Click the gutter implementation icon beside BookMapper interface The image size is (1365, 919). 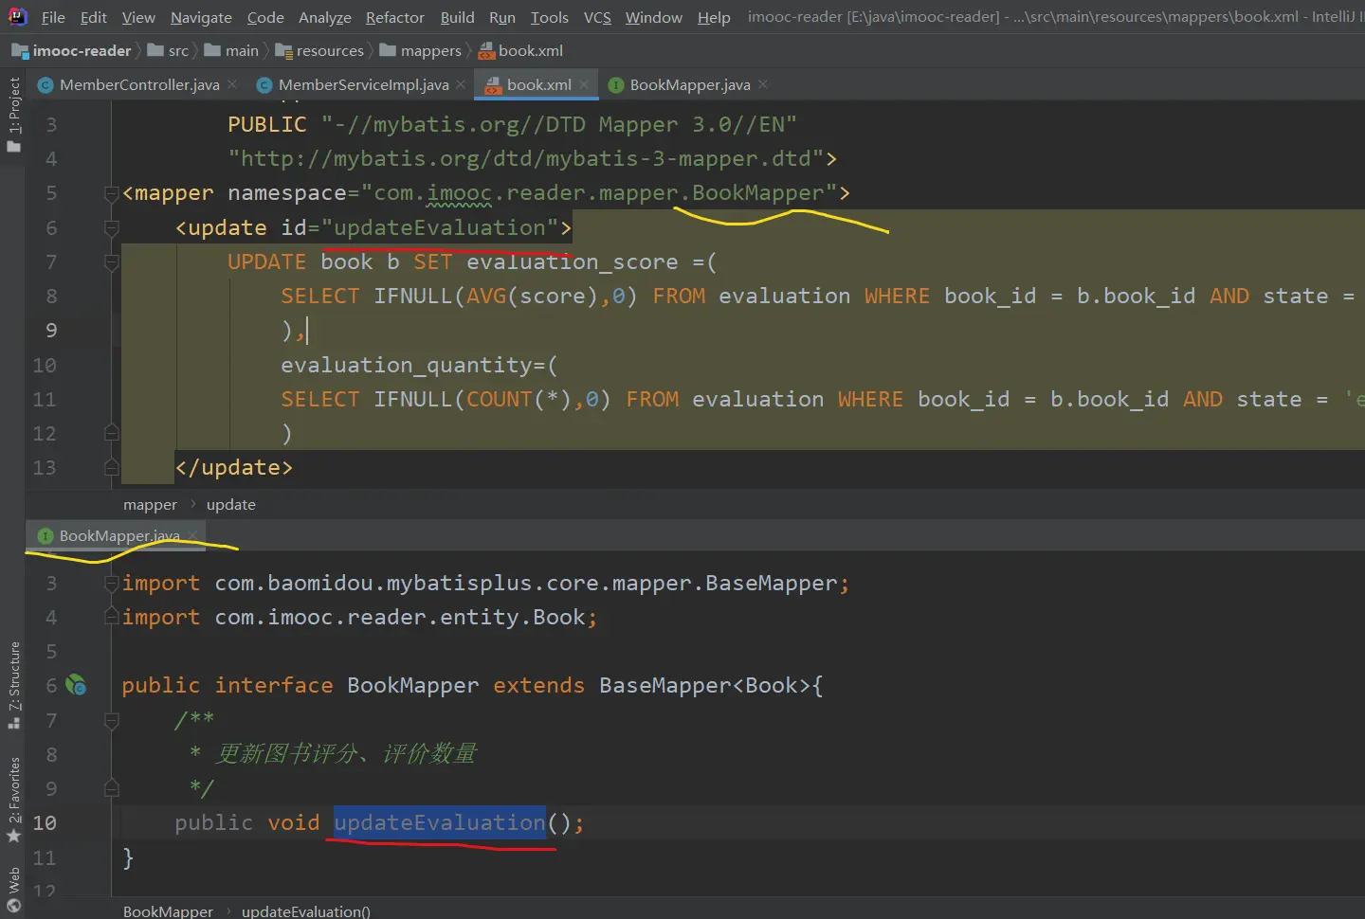tap(76, 685)
